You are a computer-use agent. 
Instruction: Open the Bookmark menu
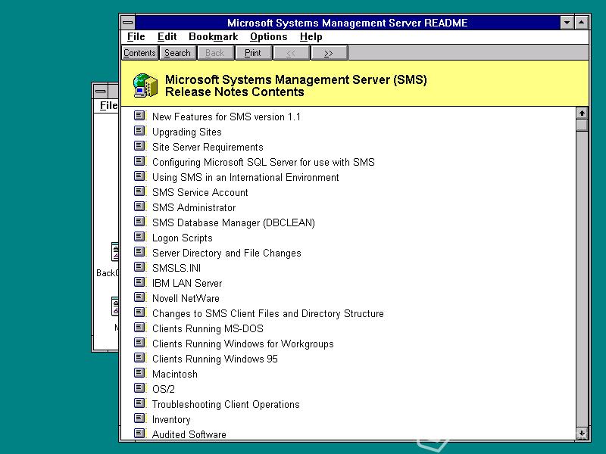click(x=214, y=36)
